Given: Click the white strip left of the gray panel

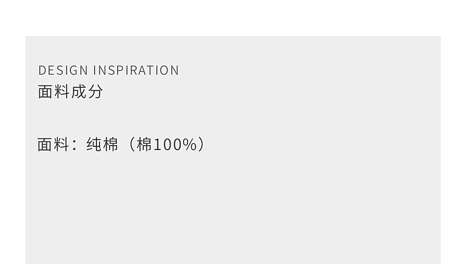Looking at the screenshot, I should coord(12,149).
